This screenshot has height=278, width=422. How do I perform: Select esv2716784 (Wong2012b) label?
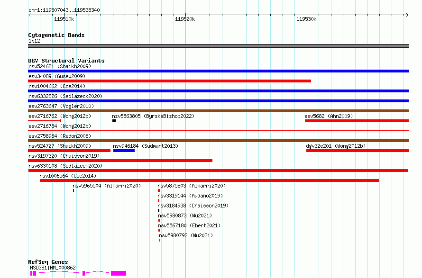tap(60, 126)
